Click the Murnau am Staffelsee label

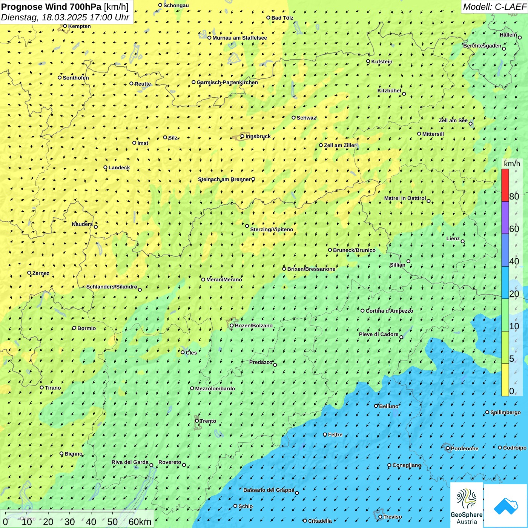click(x=239, y=38)
